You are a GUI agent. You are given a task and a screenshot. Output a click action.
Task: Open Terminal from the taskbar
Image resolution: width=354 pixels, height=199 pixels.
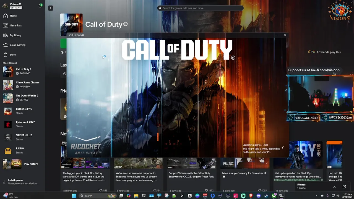click(144, 196)
